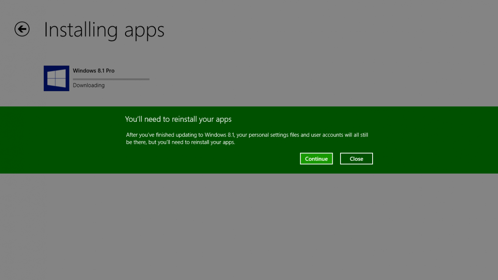Screen dimensions: 498x280
Task: Select the "Windows 8.1 Pro" app name
Action: tap(93, 71)
